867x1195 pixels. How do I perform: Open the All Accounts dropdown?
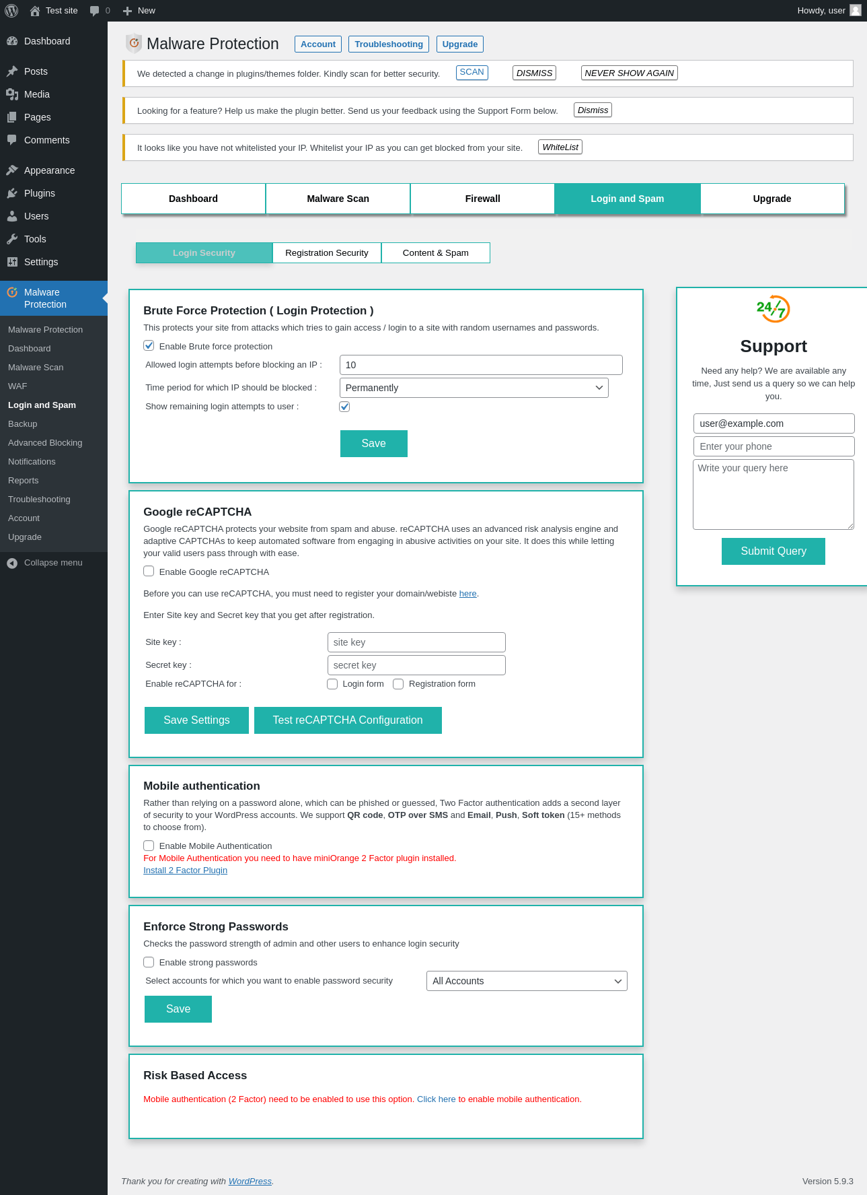point(527,981)
